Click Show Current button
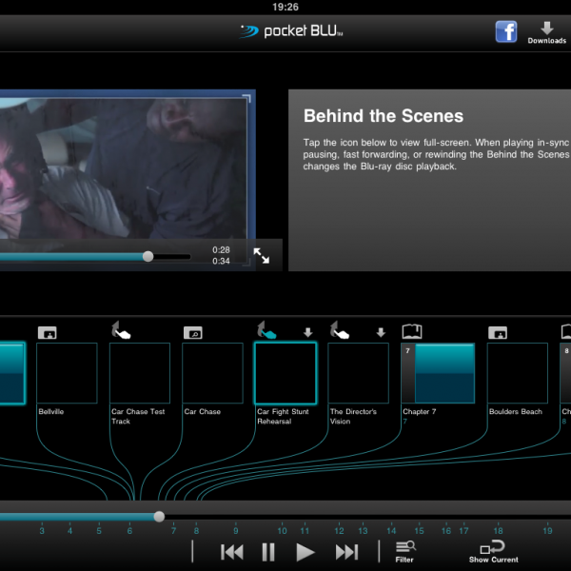571x571 pixels. click(x=493, y=549)
